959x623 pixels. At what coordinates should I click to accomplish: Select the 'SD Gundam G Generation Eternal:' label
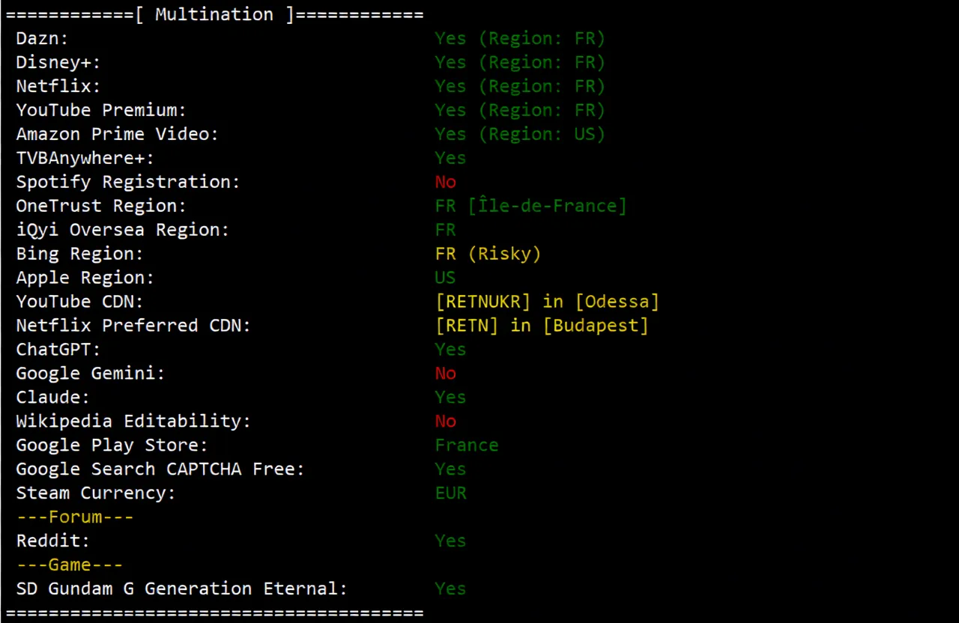pos(182,589)
